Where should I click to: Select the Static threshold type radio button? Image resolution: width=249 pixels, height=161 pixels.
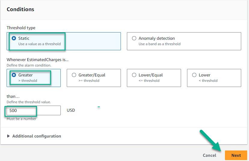click(14, 39)
